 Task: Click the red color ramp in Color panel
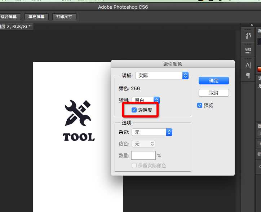[x=259, y=69]
